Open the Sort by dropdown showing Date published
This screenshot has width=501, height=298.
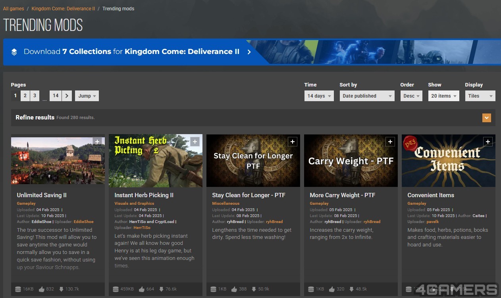[x=367, y=96]
